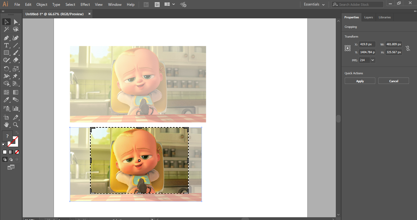
Task: Activate the Curvature tool
Action: pyautogui.click(x=16, y=38)
